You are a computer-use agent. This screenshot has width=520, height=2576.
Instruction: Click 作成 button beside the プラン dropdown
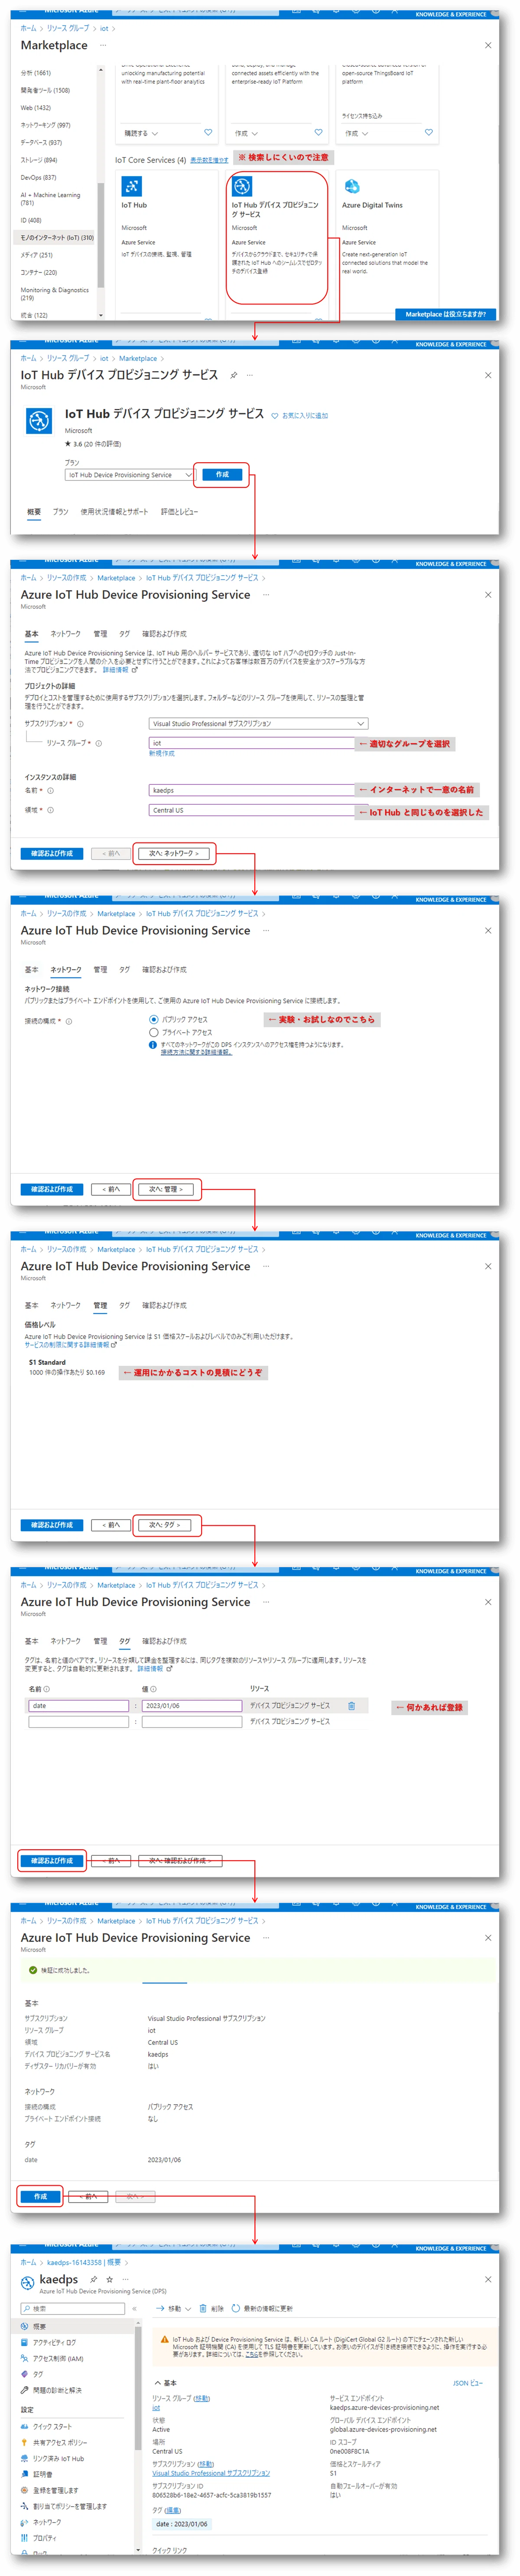click(222, 474)
